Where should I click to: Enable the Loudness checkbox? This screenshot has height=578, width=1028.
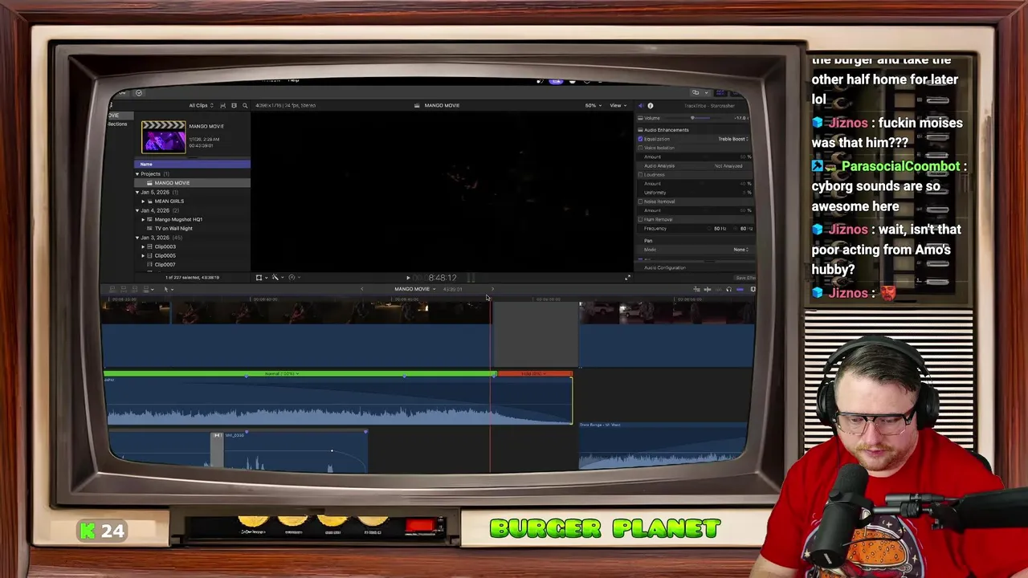pyautogui.click(x=640, y=174)
